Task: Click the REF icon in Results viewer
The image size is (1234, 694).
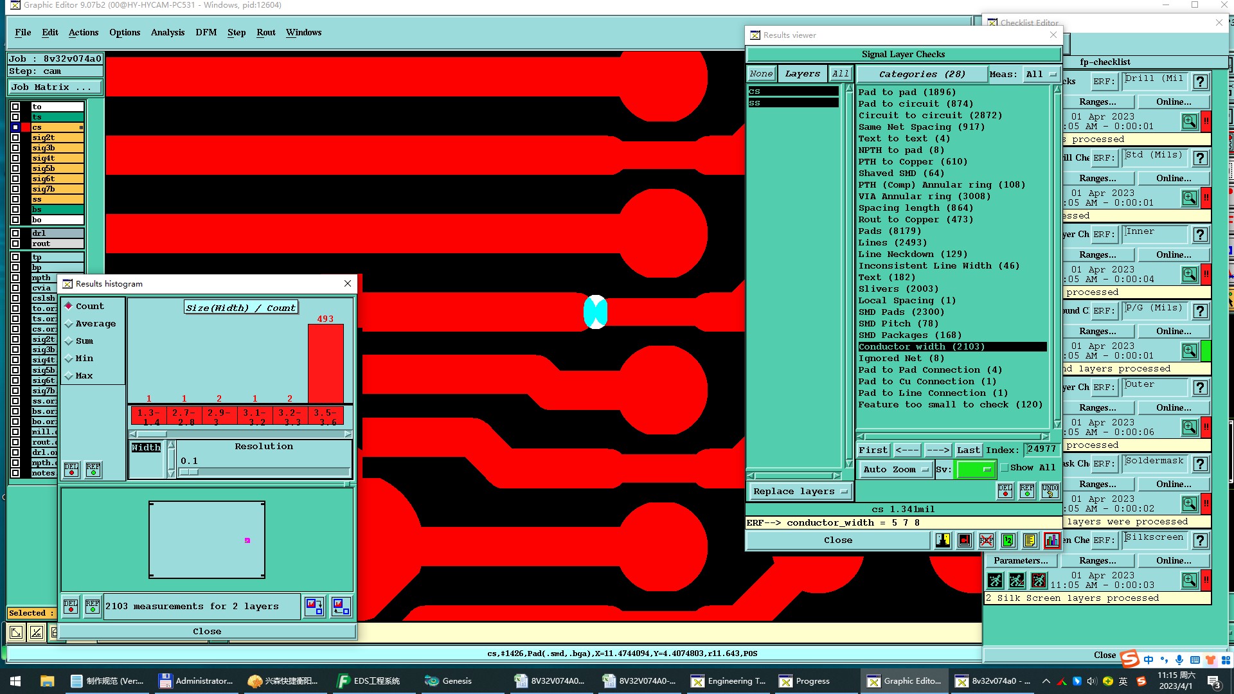Action: pos(1027,491)
